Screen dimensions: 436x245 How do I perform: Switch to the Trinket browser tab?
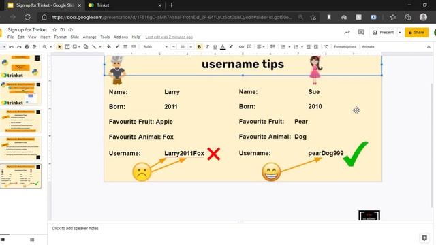click(125, 5)
